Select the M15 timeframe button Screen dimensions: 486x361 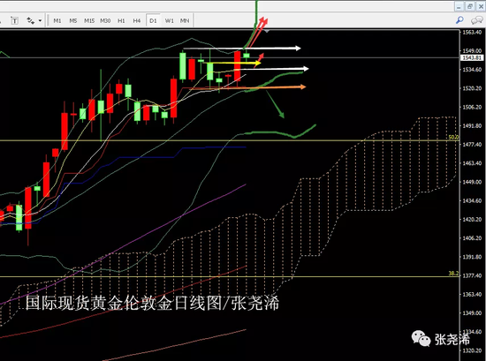click(89, 21)
